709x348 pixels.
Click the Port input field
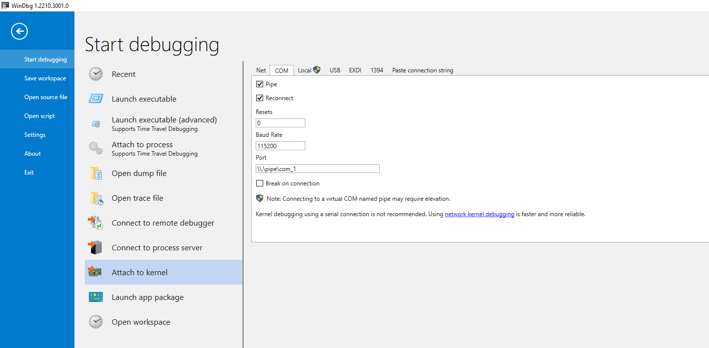(x=318, y=169)
